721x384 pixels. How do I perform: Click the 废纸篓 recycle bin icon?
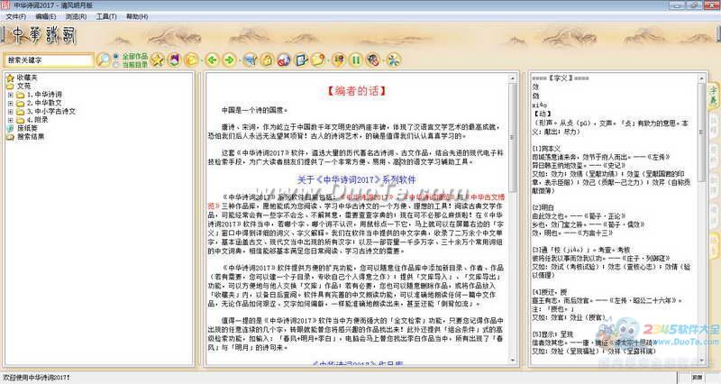[10, 128]
